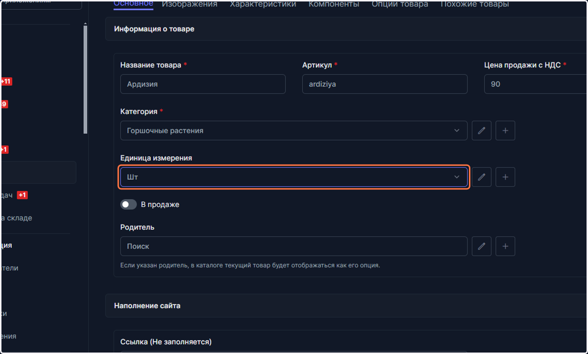Select the Опции товара tab
Viewport: 588px width, 354px height.
(x=400, y=4)
